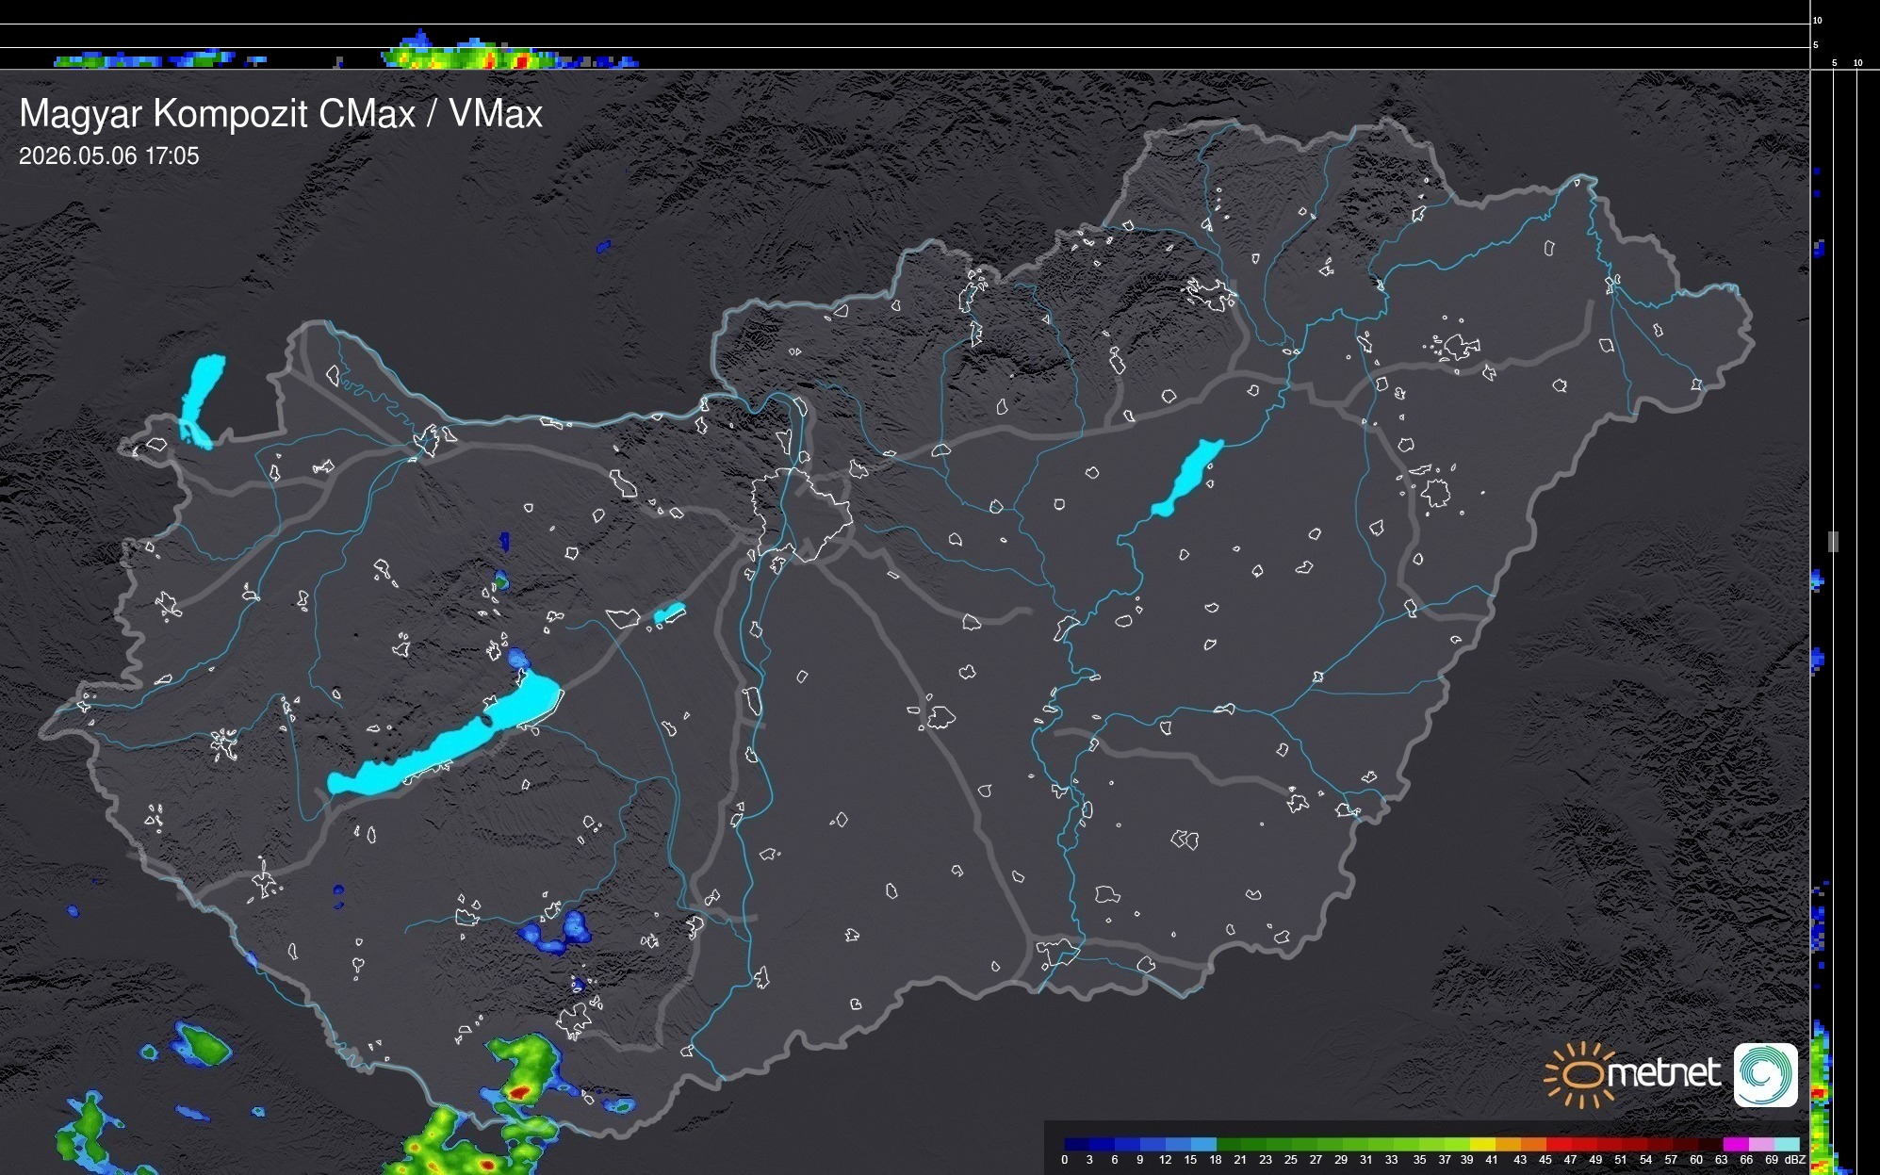
Task: Select the 0 dBZ dark navy swatch
Action: (1077, 1145)
